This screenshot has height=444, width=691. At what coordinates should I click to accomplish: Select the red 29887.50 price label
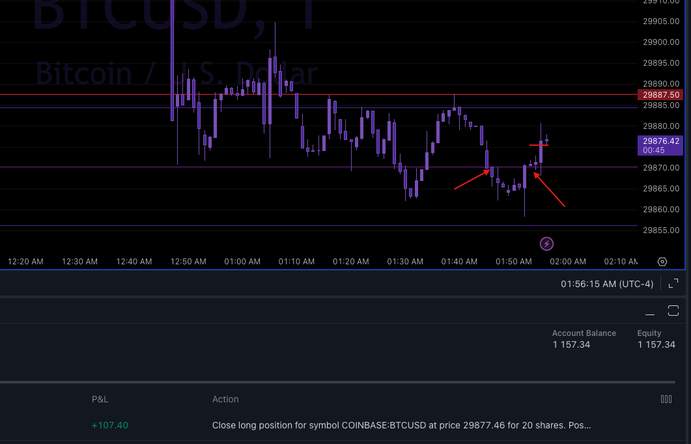click(660, 94)
